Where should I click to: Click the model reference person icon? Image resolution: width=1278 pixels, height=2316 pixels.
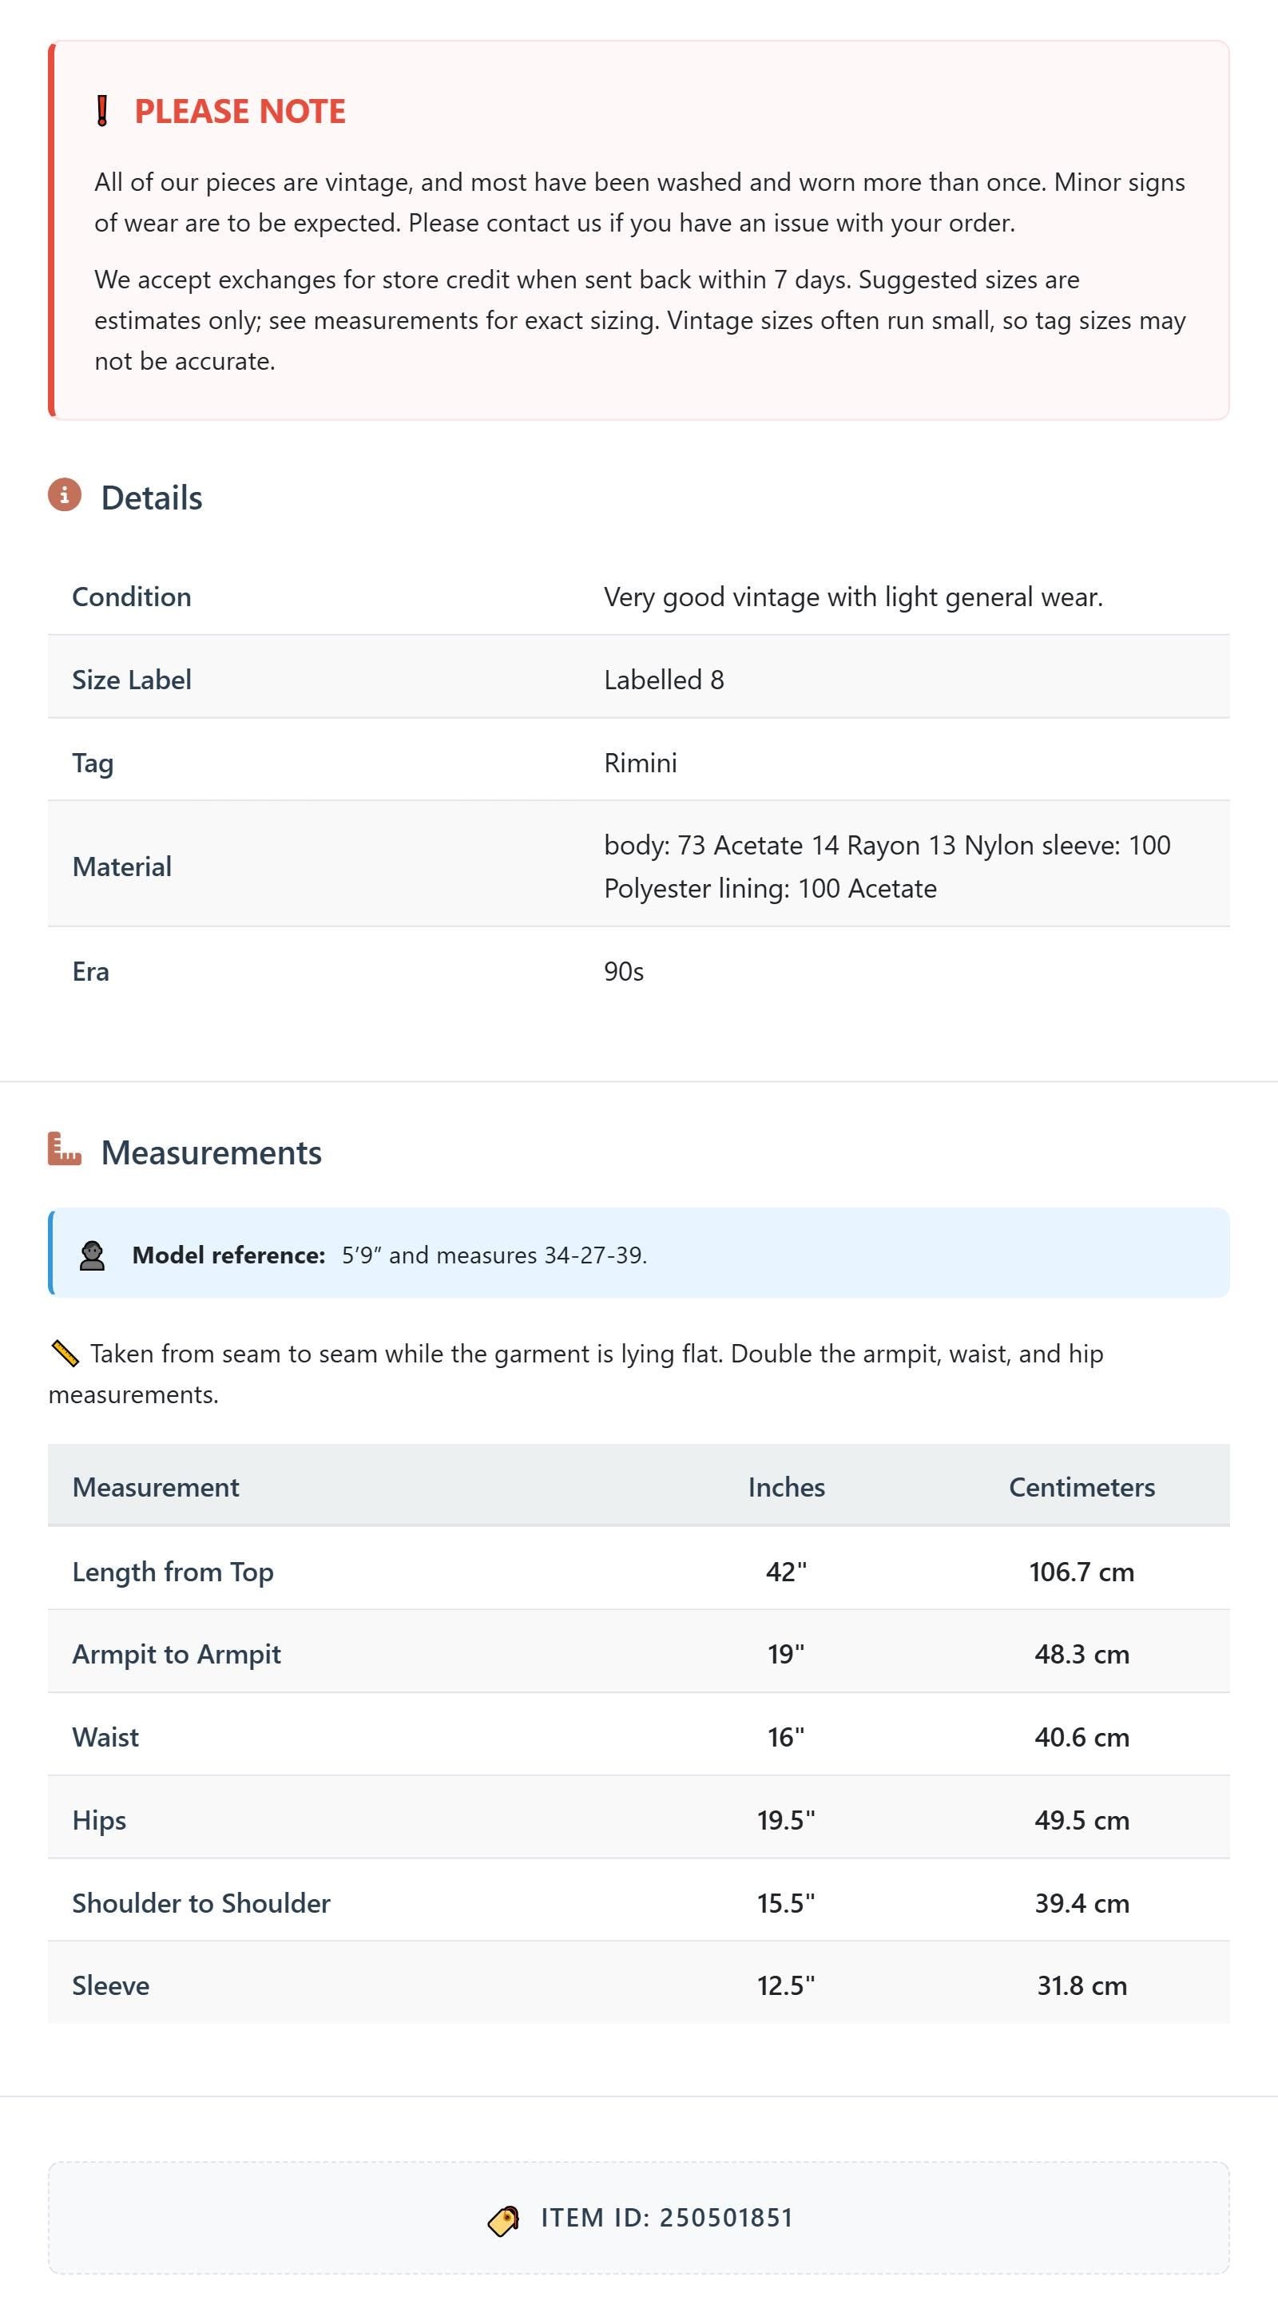(92, 1255)
